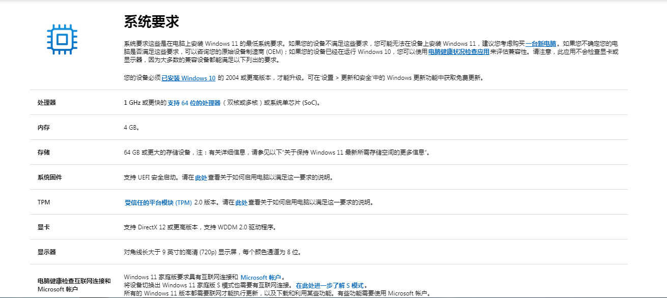The height and width of the screenshot is (298, 667).
Task: Follow the "已安装 Windows 10" link
Action: click(x=188, y=78)
